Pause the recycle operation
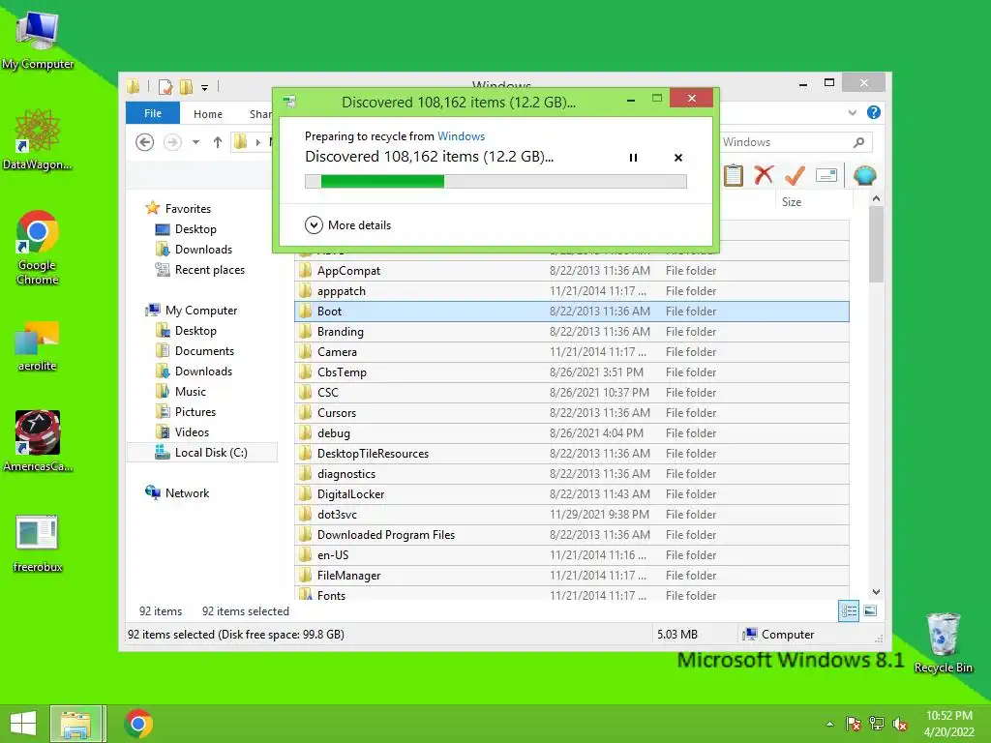This screenshot has width=991, height=743. 633,158
